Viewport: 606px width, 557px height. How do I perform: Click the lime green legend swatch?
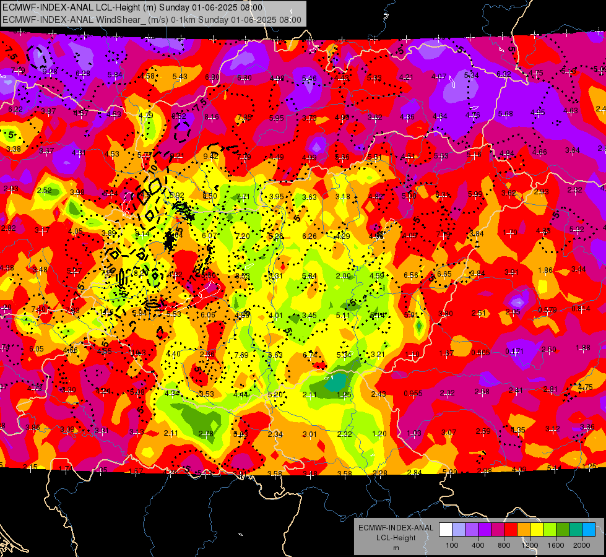[x=550, y=530]
